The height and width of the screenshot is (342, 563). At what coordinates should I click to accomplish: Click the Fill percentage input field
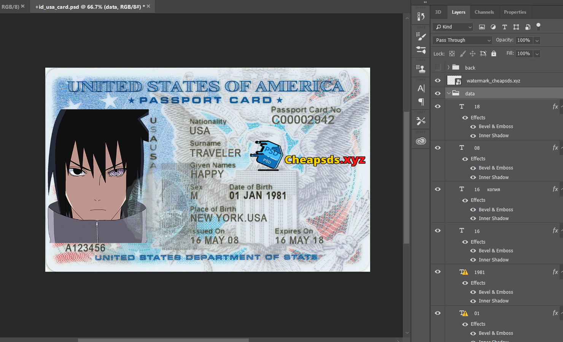click(524, 54)
